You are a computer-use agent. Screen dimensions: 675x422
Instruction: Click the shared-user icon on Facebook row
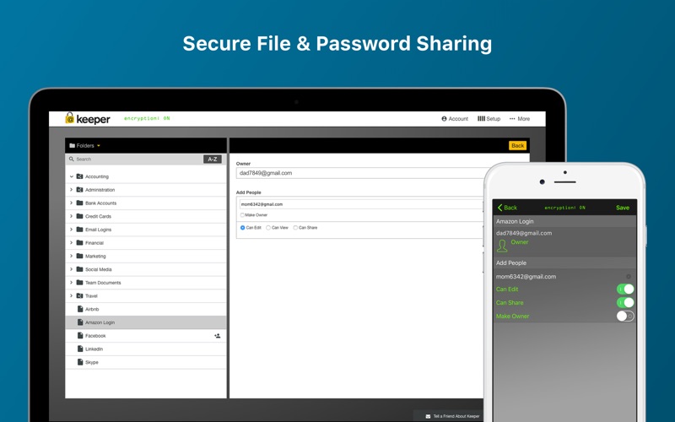pos(218,336)
